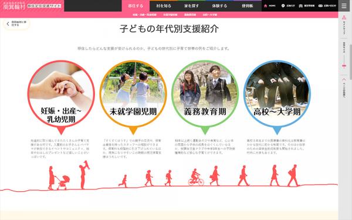Screen dimensions: 352x220
Task: Open the 家を探す menu
Action: click(191, 6)
